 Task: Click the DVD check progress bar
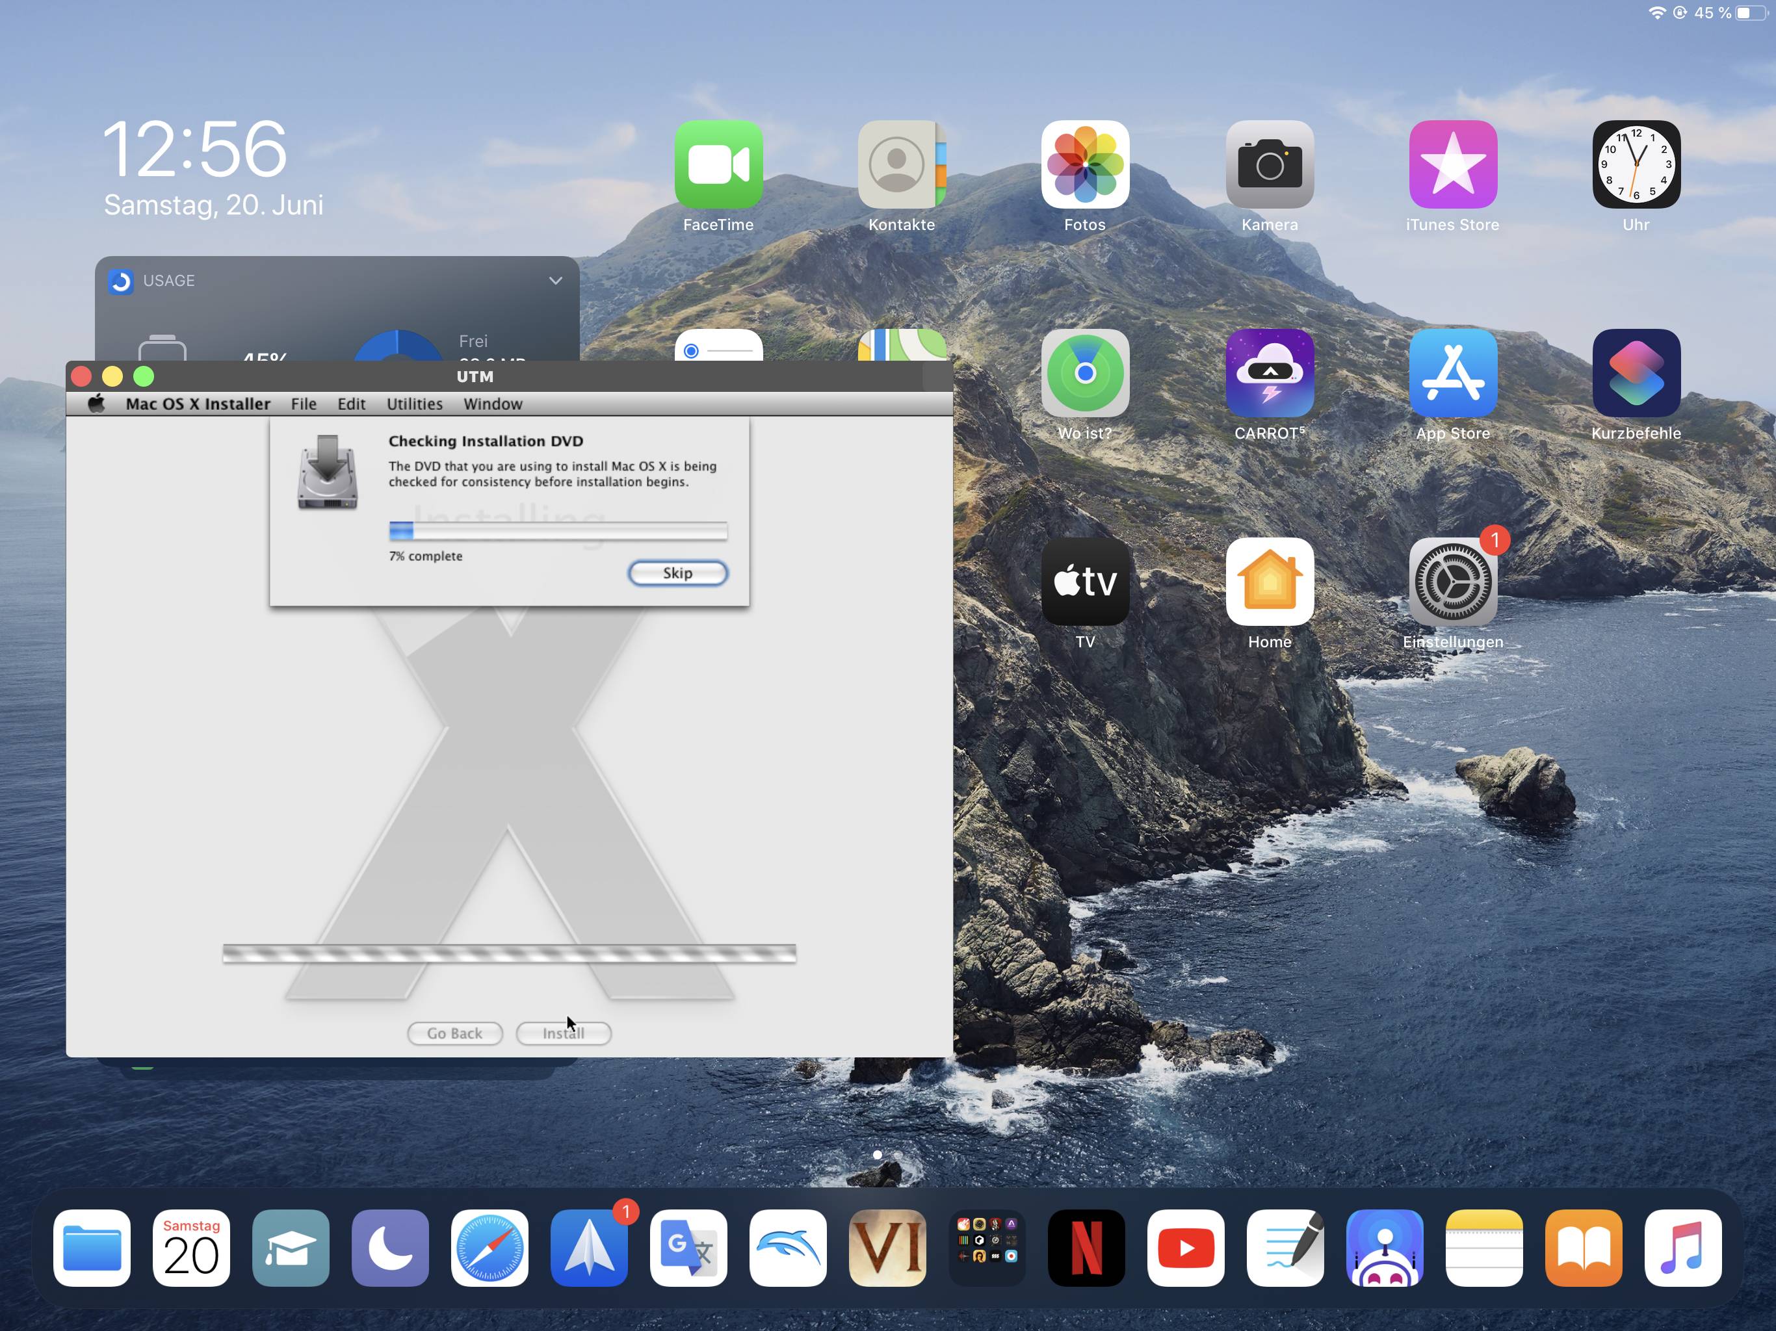557,530
